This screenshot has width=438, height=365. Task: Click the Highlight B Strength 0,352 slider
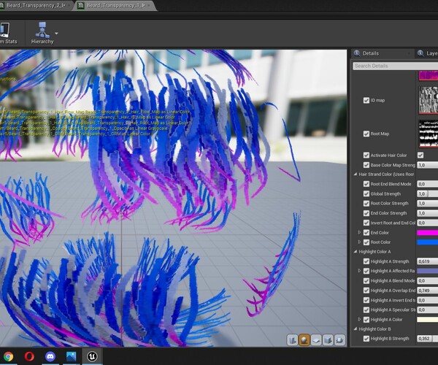click(x=427, y=339)
